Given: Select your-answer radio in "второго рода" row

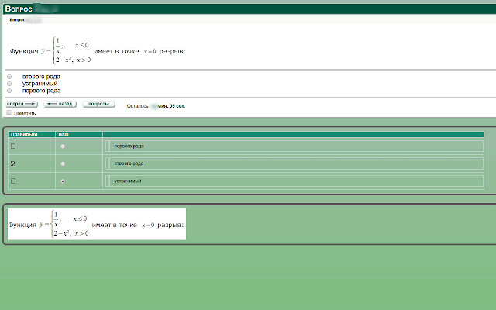Looking at the screenshot, I should click(63, 164).
